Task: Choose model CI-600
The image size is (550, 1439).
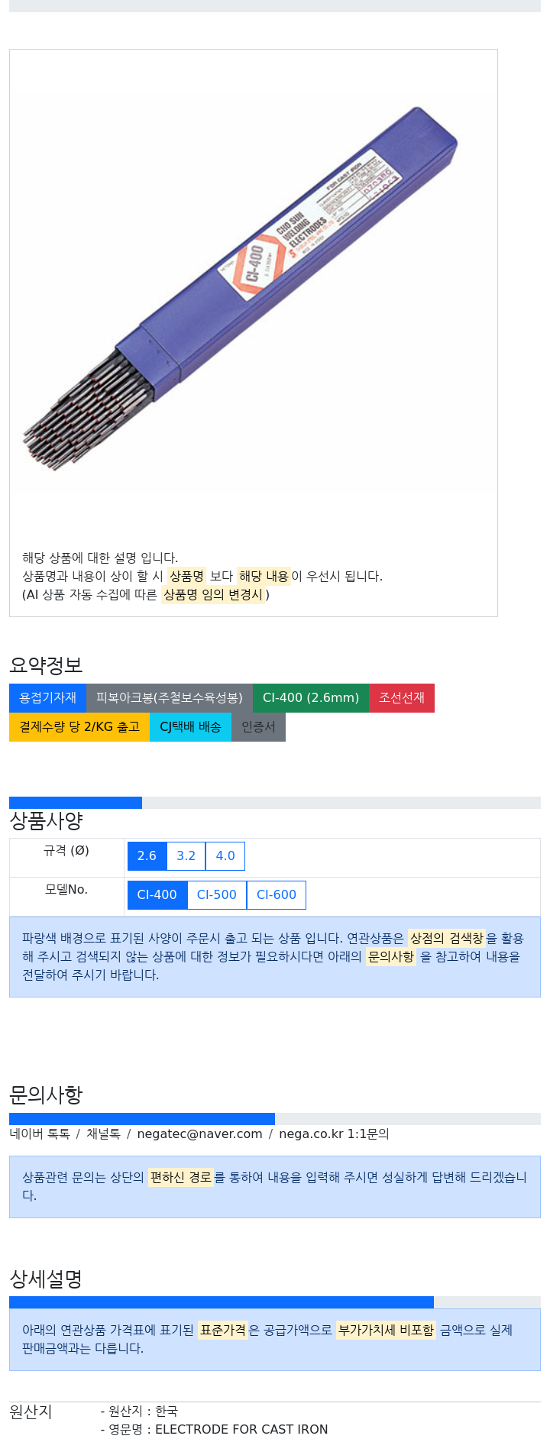Action: tap(277, 895)
